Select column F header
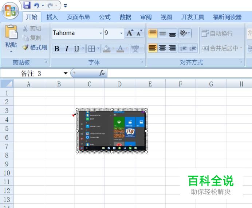The width and height of the screenshot is (252, 208). pos(181,84)
